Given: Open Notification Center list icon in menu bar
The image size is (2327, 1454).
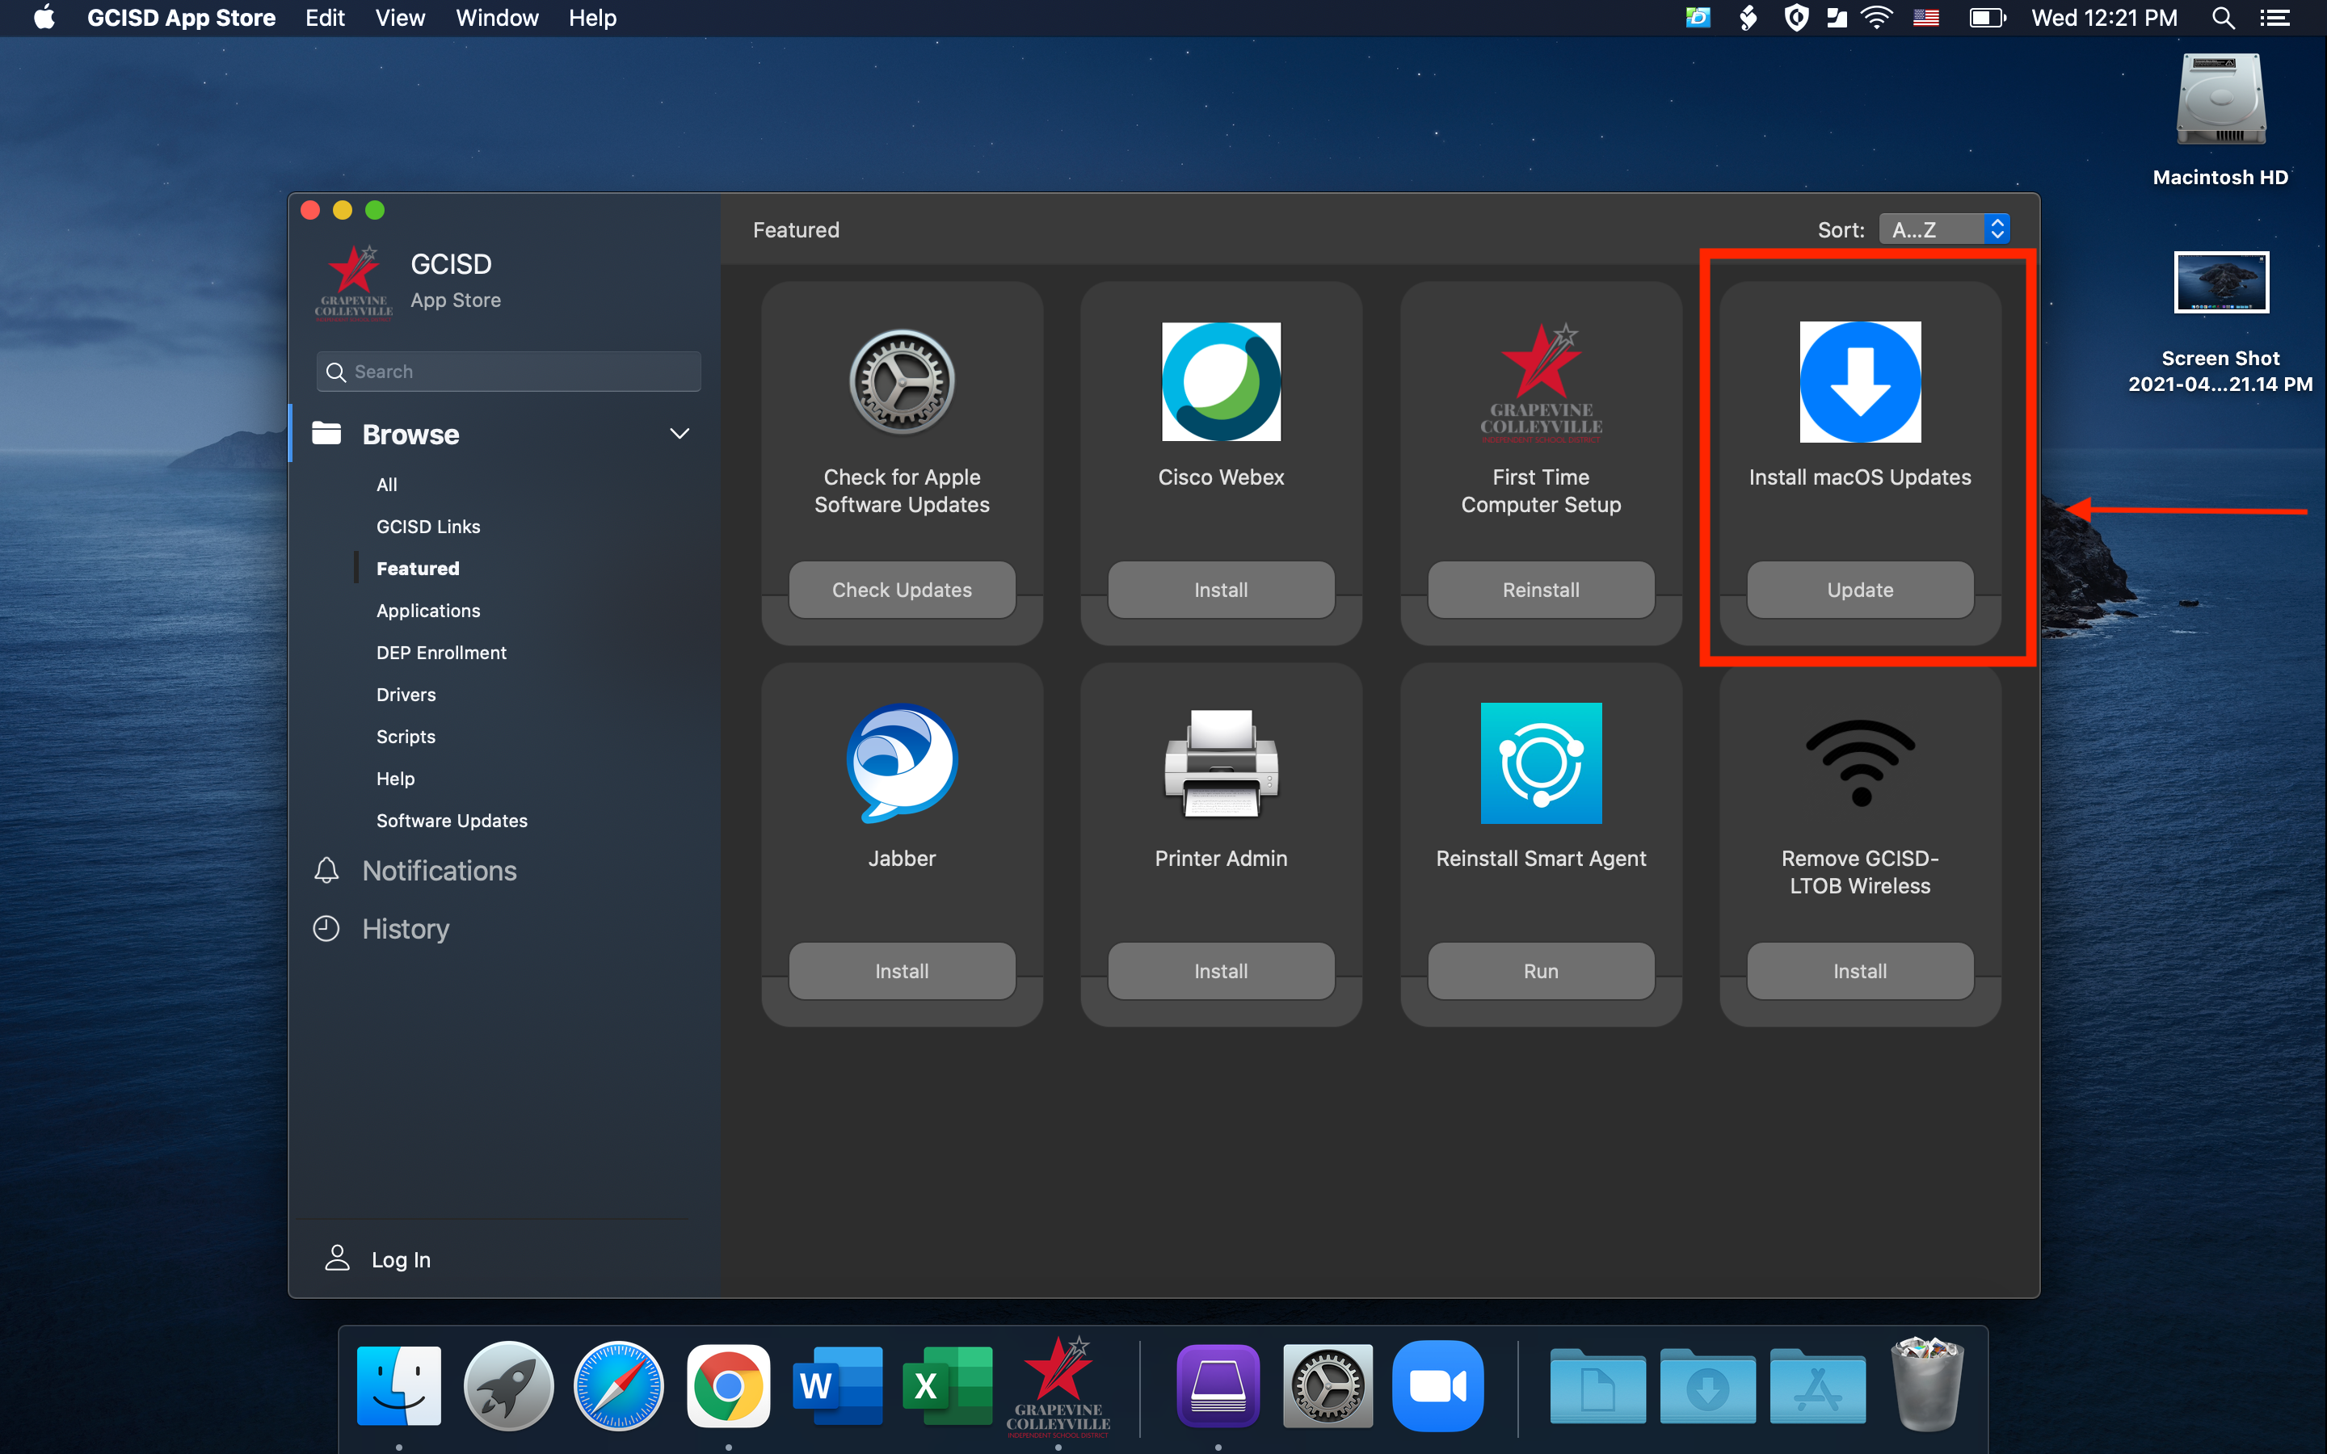Looking at the screenshot, I should (2274, 19).
